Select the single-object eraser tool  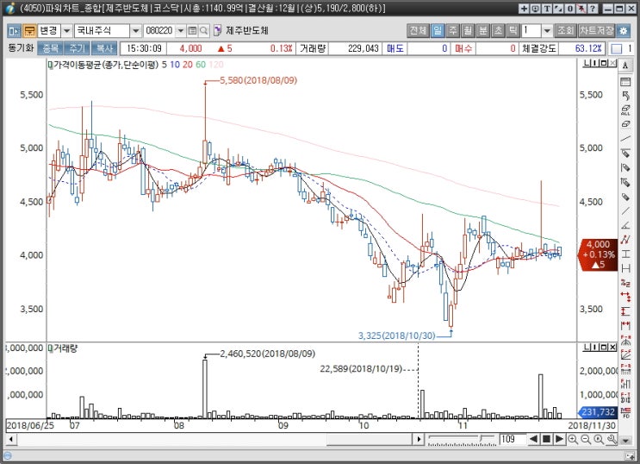tap(625, 124)
